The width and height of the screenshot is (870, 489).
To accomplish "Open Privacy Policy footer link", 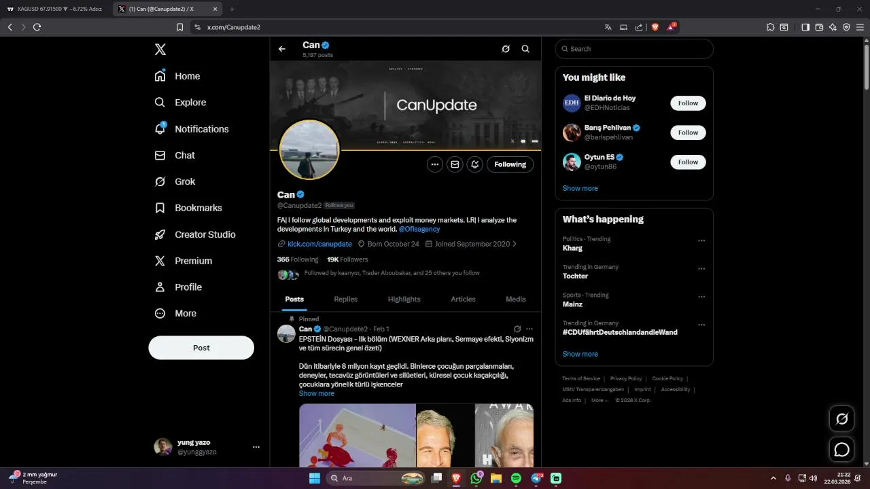I will pyautogui.click(x=626, y=378).
